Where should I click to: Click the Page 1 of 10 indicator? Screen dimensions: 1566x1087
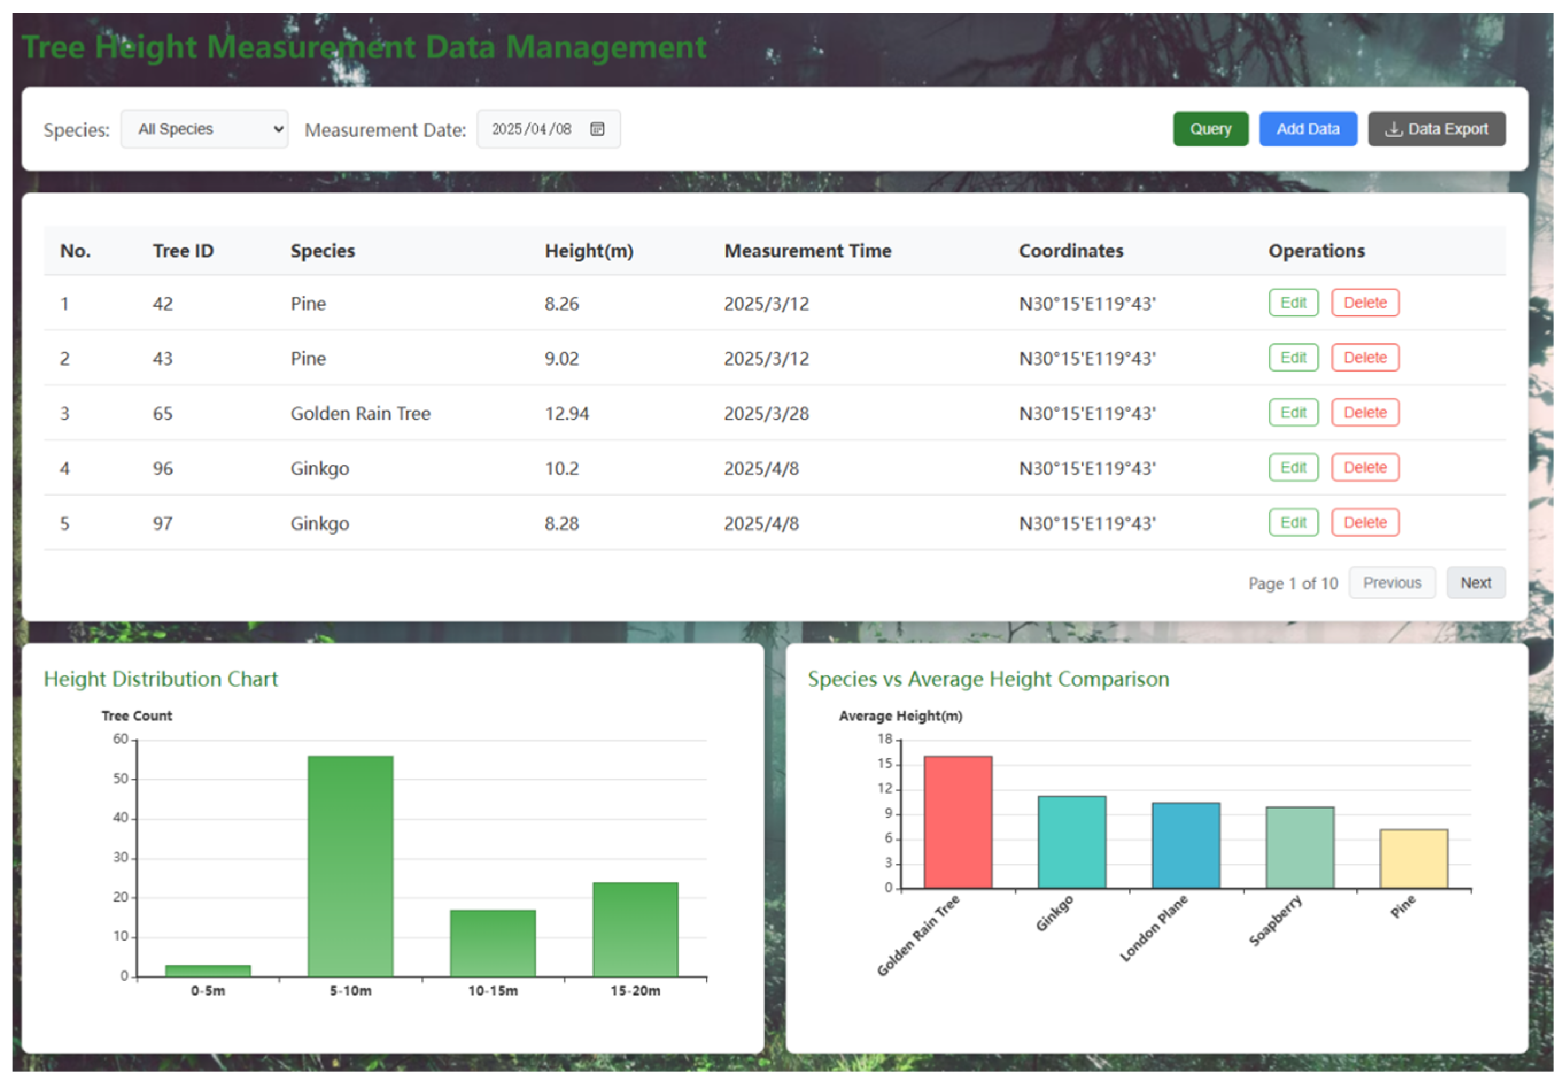tap(1292, 583)
